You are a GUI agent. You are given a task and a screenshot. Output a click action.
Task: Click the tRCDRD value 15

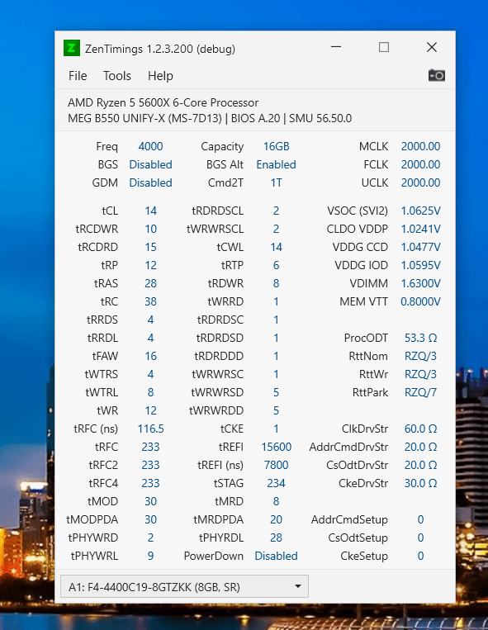pyautogui.click(x=150, y=247)
